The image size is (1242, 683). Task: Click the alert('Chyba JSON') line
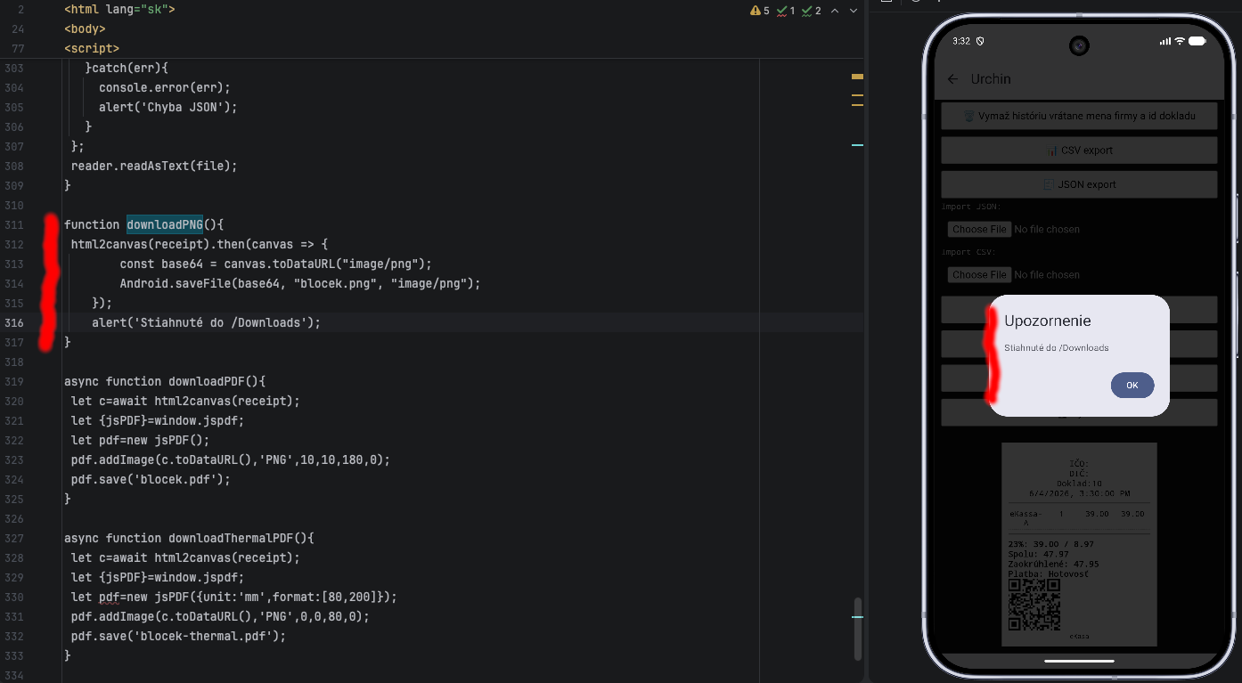[x=168, y=107]
